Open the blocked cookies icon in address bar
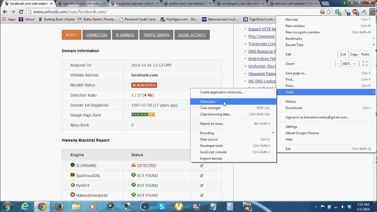377x212 pixels. (x=323, y=12)
